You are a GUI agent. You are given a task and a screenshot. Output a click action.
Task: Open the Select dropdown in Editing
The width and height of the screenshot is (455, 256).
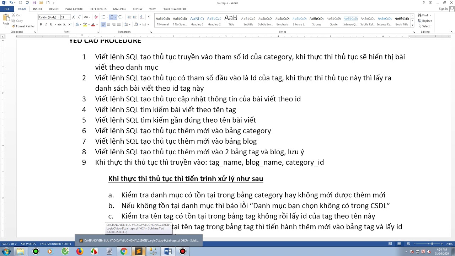(425, 26)
